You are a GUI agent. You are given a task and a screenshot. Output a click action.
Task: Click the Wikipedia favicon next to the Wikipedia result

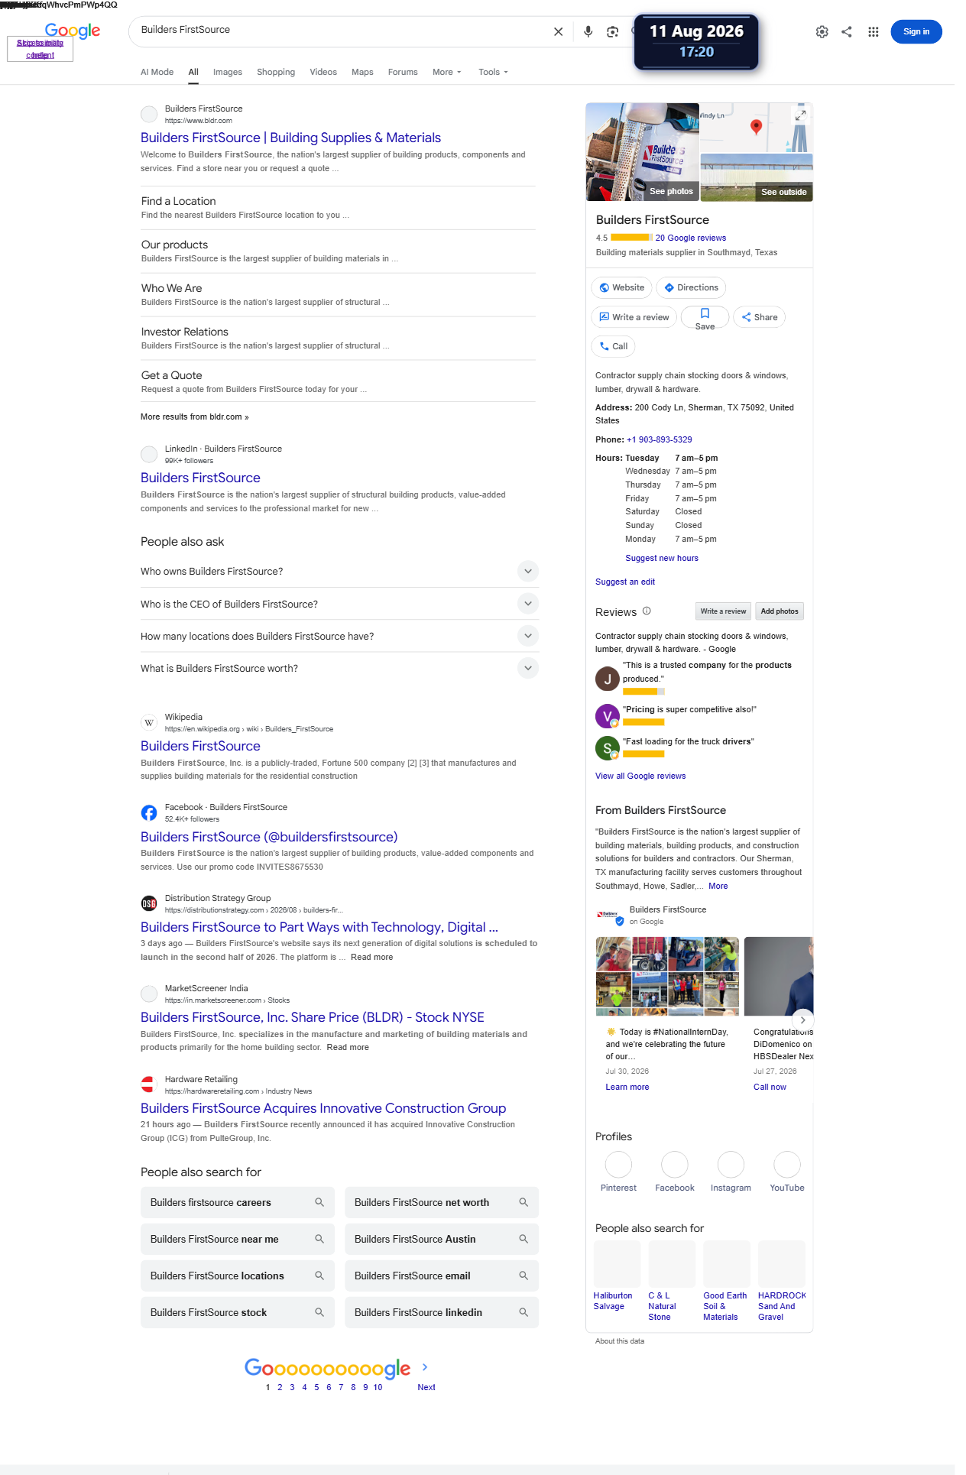tap(149, 722)
